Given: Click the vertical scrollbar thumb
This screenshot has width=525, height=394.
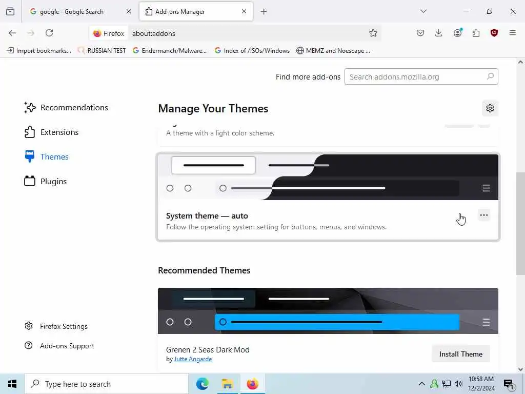Looking at the screenshot, I should pos(520,224).
